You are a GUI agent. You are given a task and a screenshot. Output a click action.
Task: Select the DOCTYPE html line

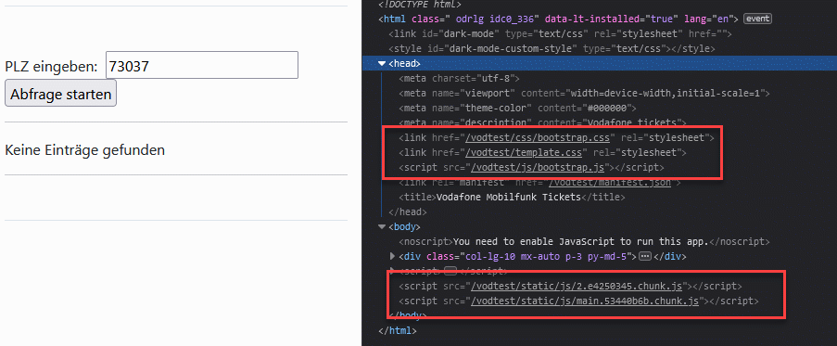point(420,5)
